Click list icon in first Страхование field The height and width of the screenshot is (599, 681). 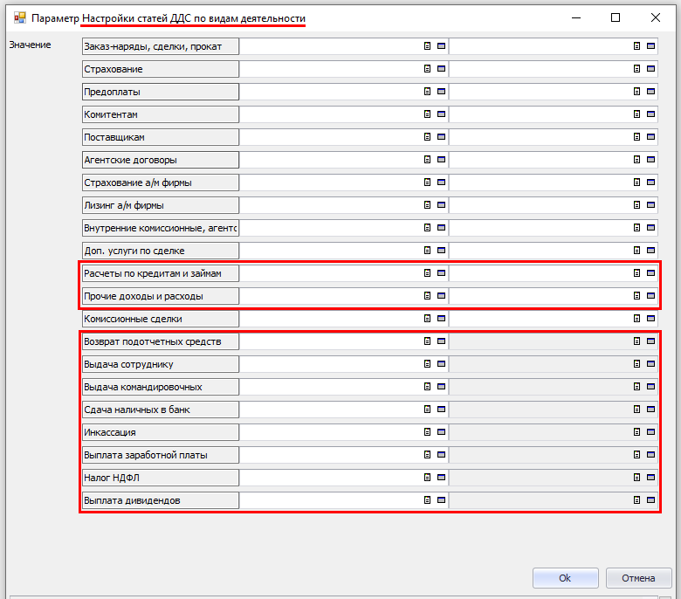[x=428, y=69]
